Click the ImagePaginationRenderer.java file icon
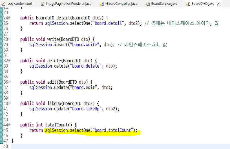Image resolution: width=230 pixels, height=149 pixels. (x=43, y=4)
